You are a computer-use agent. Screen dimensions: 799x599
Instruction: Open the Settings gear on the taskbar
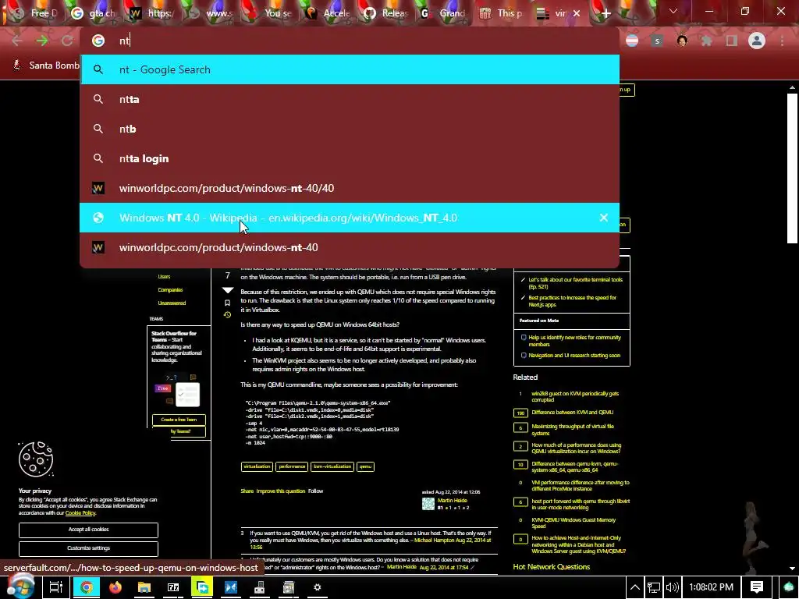coord(317,587)
